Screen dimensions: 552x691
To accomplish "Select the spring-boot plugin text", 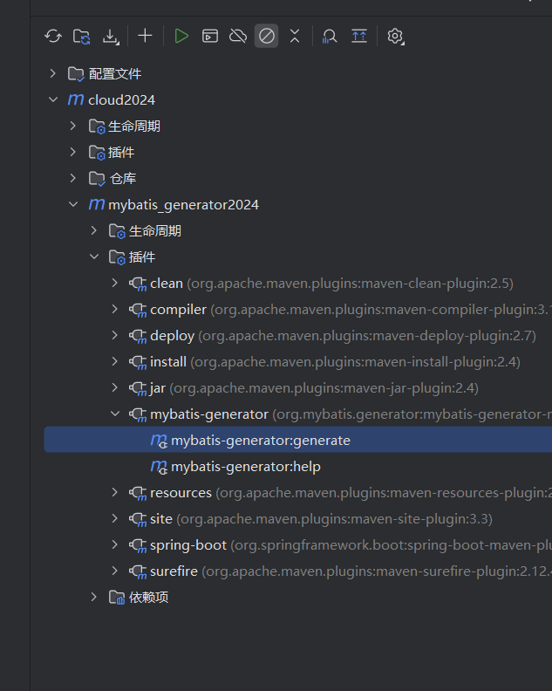I will coord(188,545).
